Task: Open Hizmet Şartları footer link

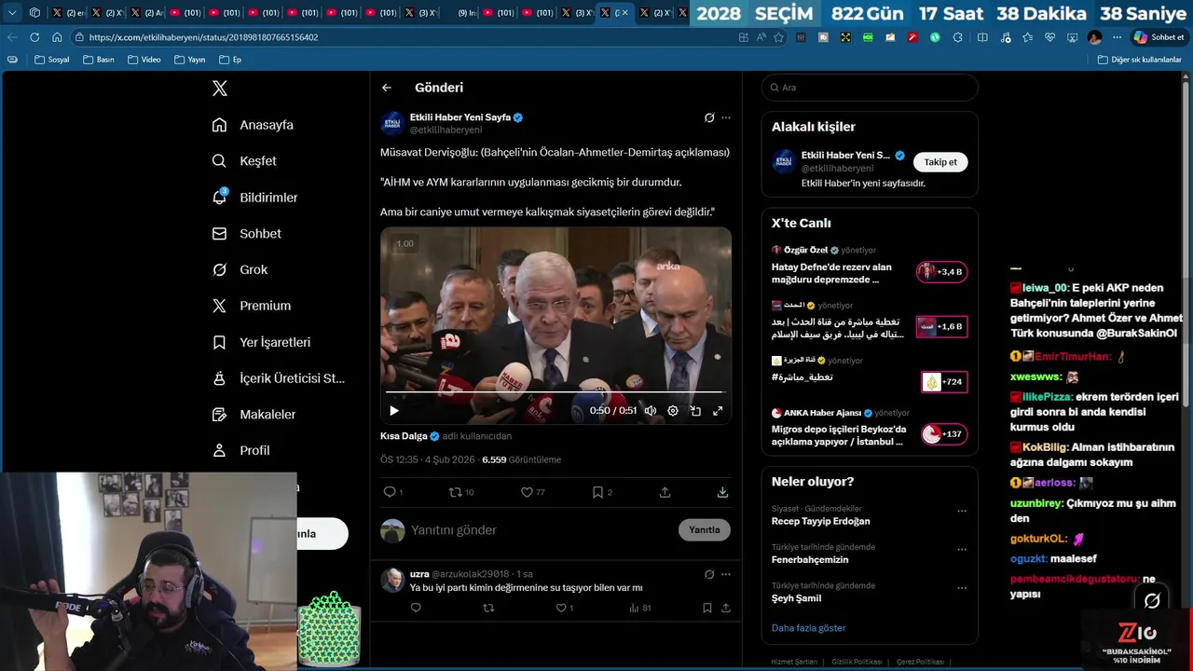Action: click(x=794, y=662)
